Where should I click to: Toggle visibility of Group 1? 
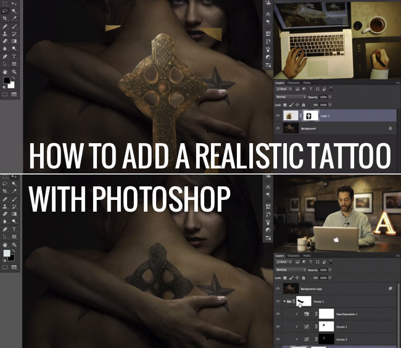278,301
